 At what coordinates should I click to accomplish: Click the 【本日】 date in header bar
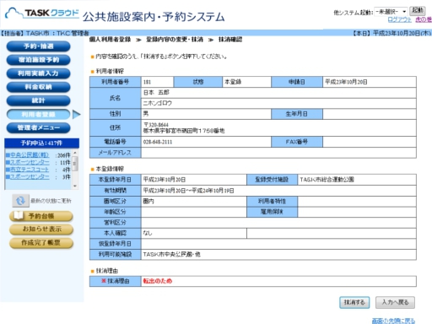pyautogui.click(x=391, y=33)
